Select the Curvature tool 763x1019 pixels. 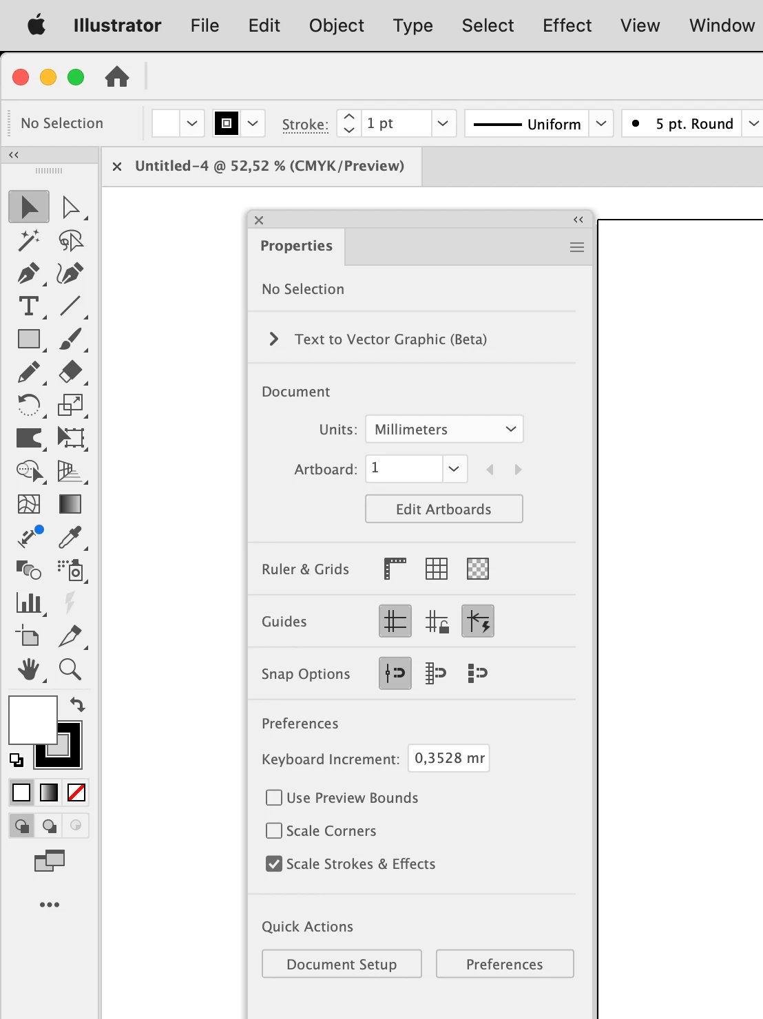pos(70,273)
